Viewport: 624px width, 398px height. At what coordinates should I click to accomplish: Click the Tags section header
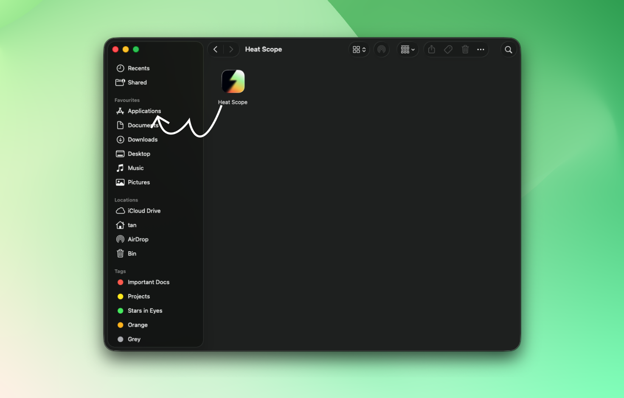pos(120,271)
